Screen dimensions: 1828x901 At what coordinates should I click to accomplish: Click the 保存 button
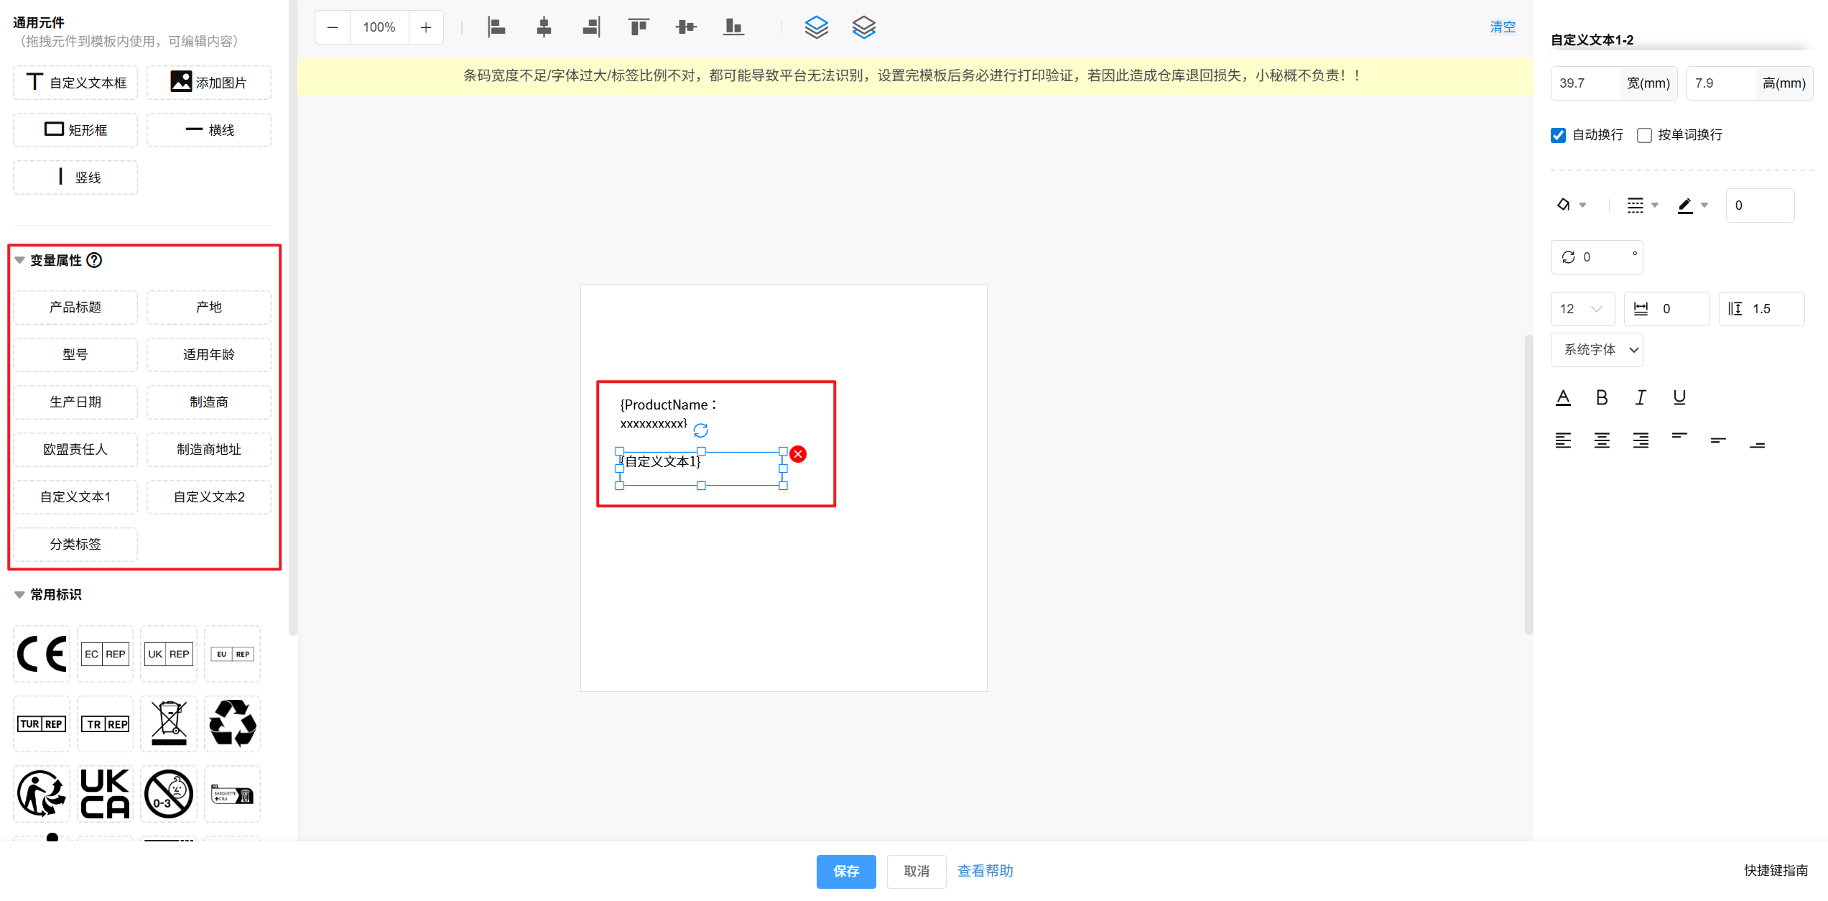(845, 871)
